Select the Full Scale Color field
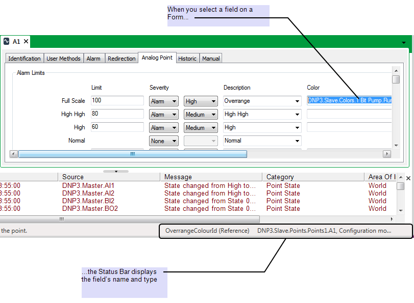 coord(349,101)
